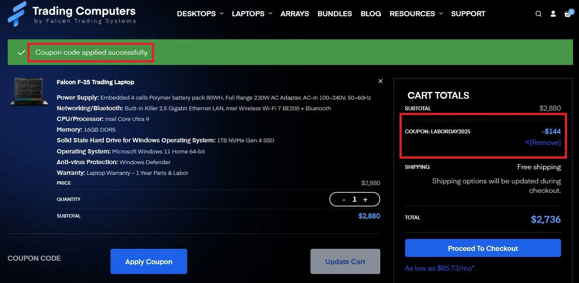Decrease quantity with minus button

[x=344, y=200]
